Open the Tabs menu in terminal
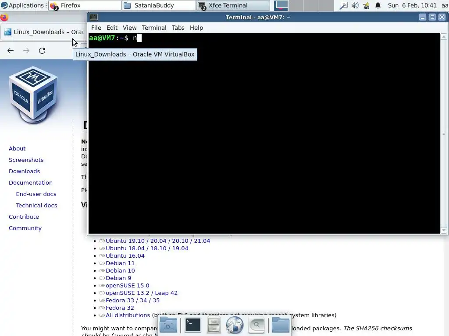 click(x=178, y=28)
